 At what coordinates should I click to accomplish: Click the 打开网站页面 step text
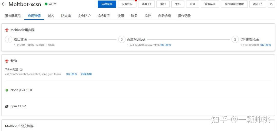[250, 45]
